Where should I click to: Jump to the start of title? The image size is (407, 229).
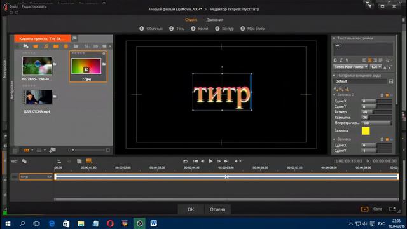click(195, 161)
